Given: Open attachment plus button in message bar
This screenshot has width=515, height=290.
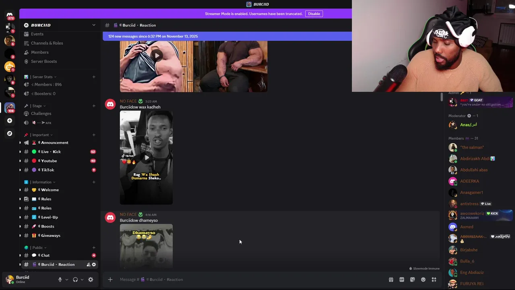Looking at the screenshot, I should pos(110,280).
